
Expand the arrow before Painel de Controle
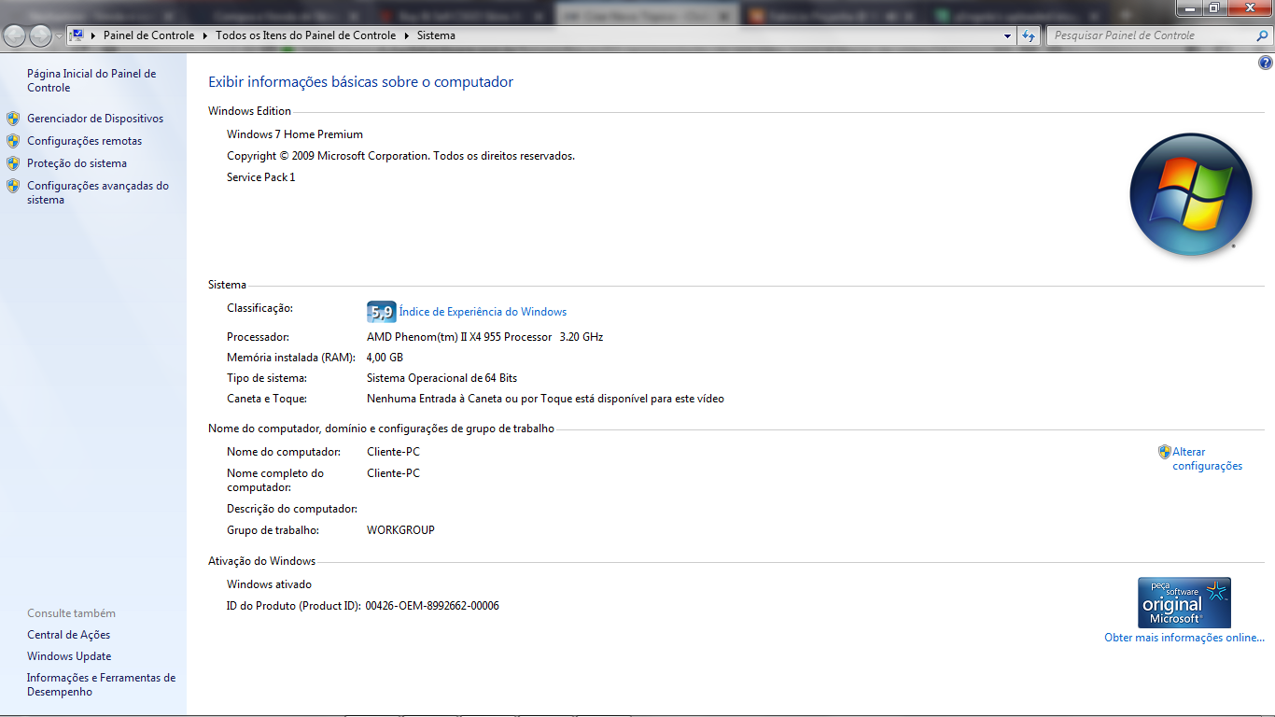click(93, 35)
